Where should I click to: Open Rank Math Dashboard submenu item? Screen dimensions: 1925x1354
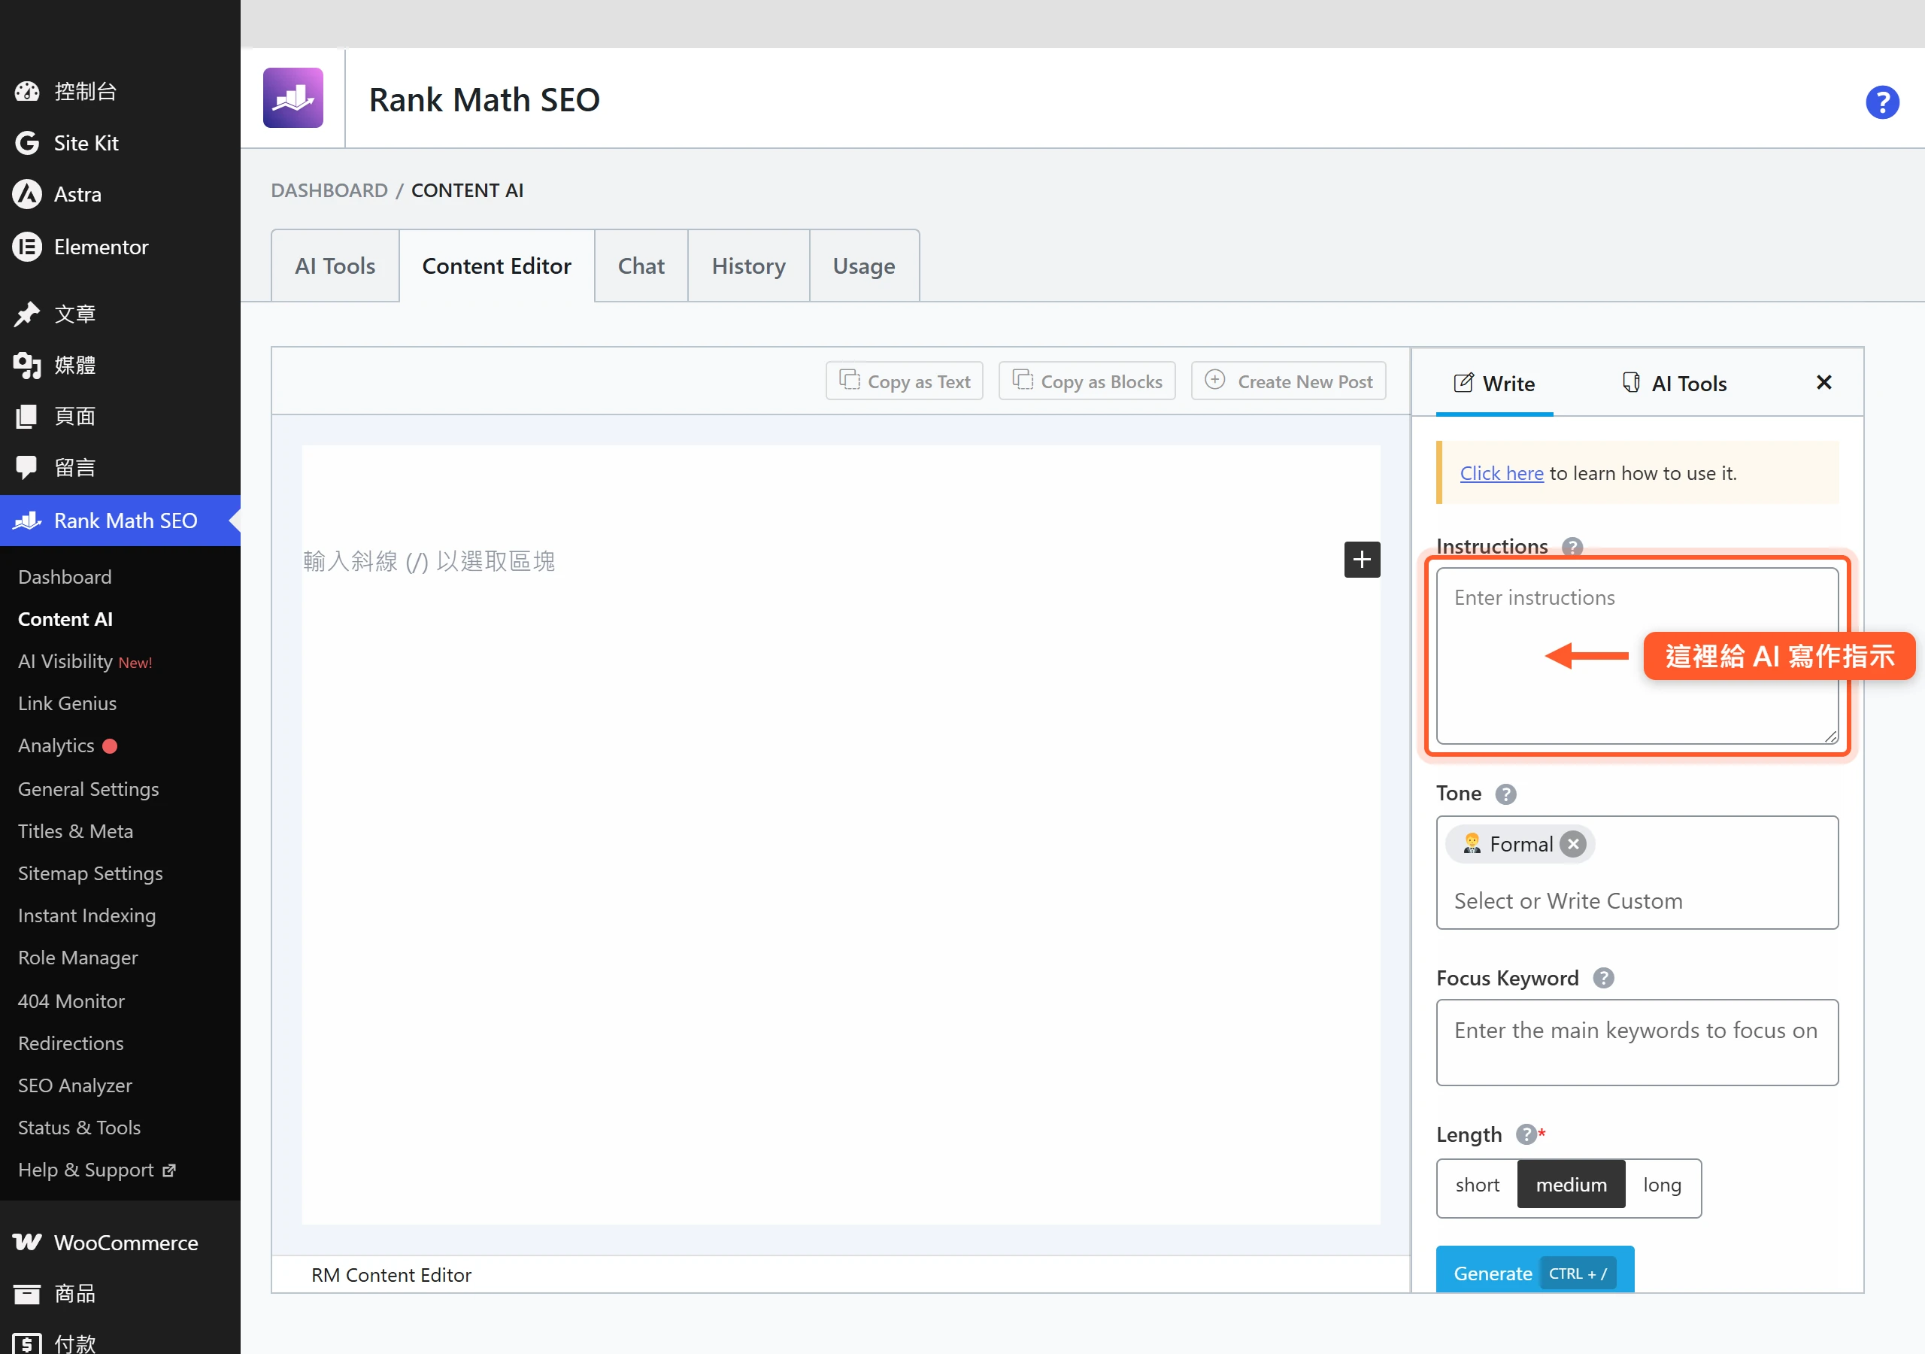pos(65,577)
